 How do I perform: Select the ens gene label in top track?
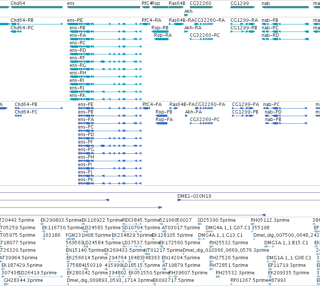(x=71, y=3)
